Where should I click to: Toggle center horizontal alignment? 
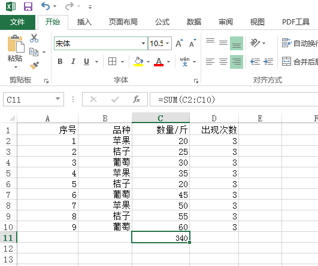click(x=223, y=62)
